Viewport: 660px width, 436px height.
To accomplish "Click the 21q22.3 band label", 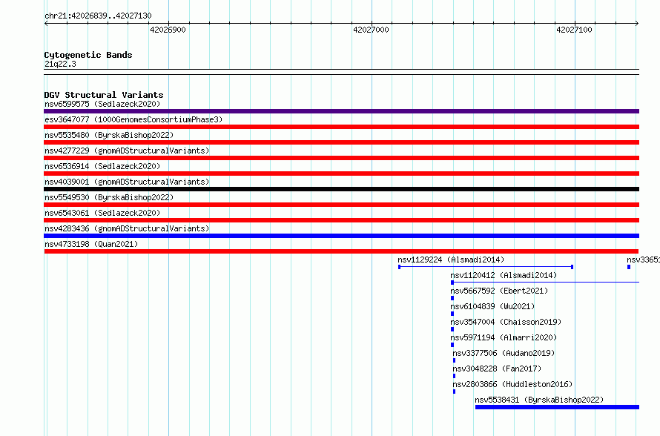I will [x=60, y=64].
